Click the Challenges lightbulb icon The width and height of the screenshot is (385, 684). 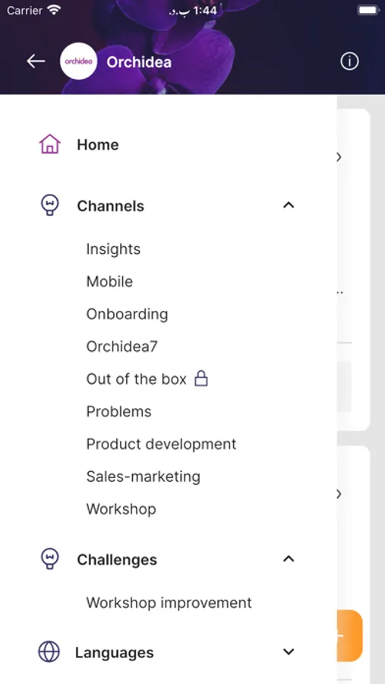49,559
